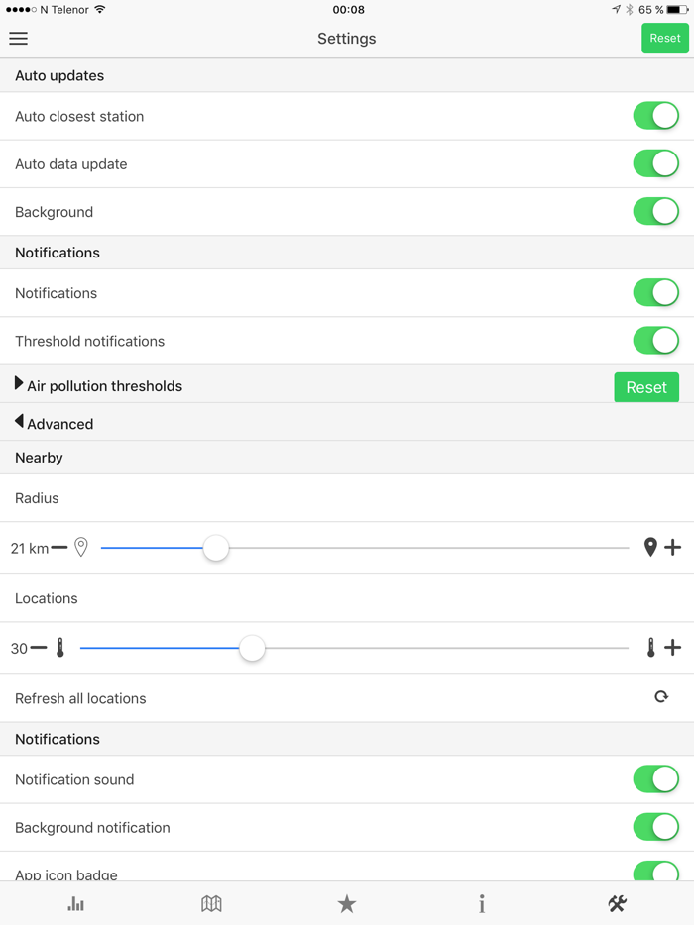Image resolution: width=694 pixels, height=925 pixels.
Task: Reset the air pollution thresholds
Action: click(646, 387)
